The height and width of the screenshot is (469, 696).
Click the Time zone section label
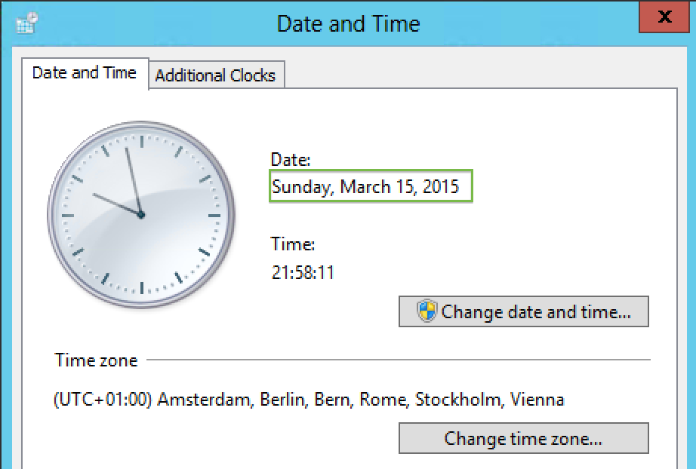97,360
